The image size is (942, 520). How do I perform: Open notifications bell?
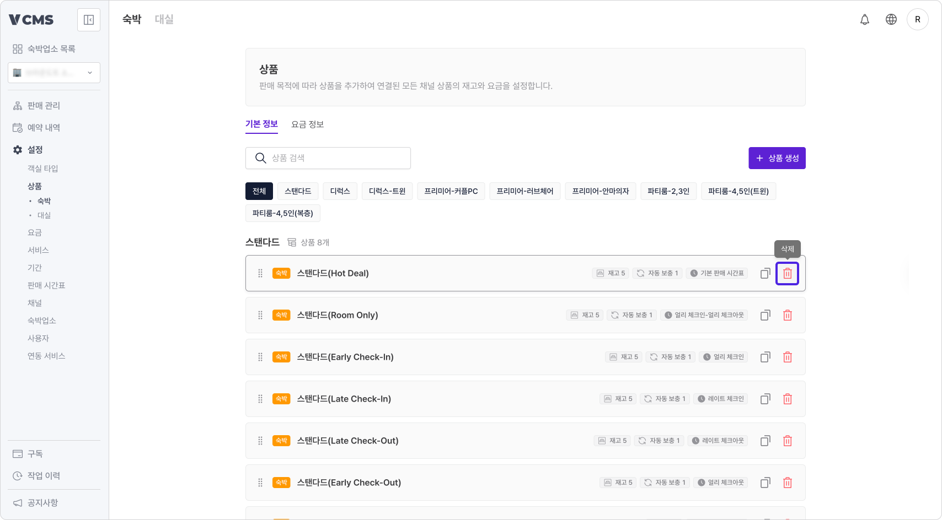pos(865,19)
